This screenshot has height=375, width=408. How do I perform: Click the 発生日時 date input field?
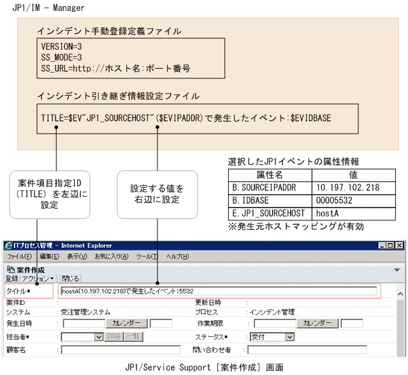[84, 323]
